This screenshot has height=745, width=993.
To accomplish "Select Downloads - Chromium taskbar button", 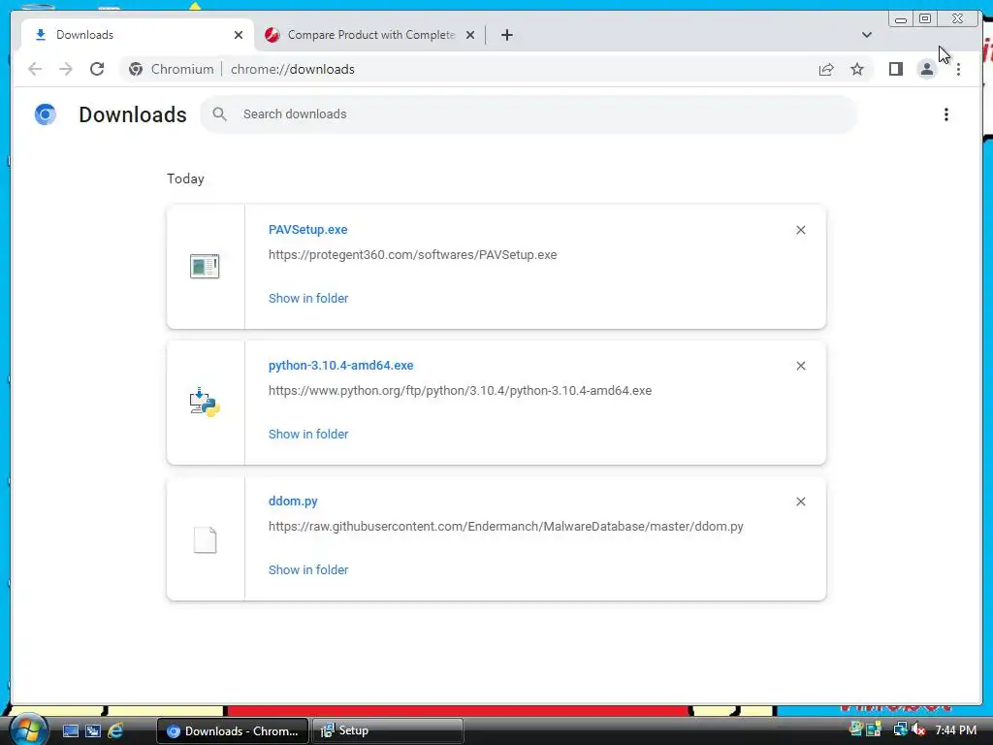I will pyautogui.click(x=233, y=730).
